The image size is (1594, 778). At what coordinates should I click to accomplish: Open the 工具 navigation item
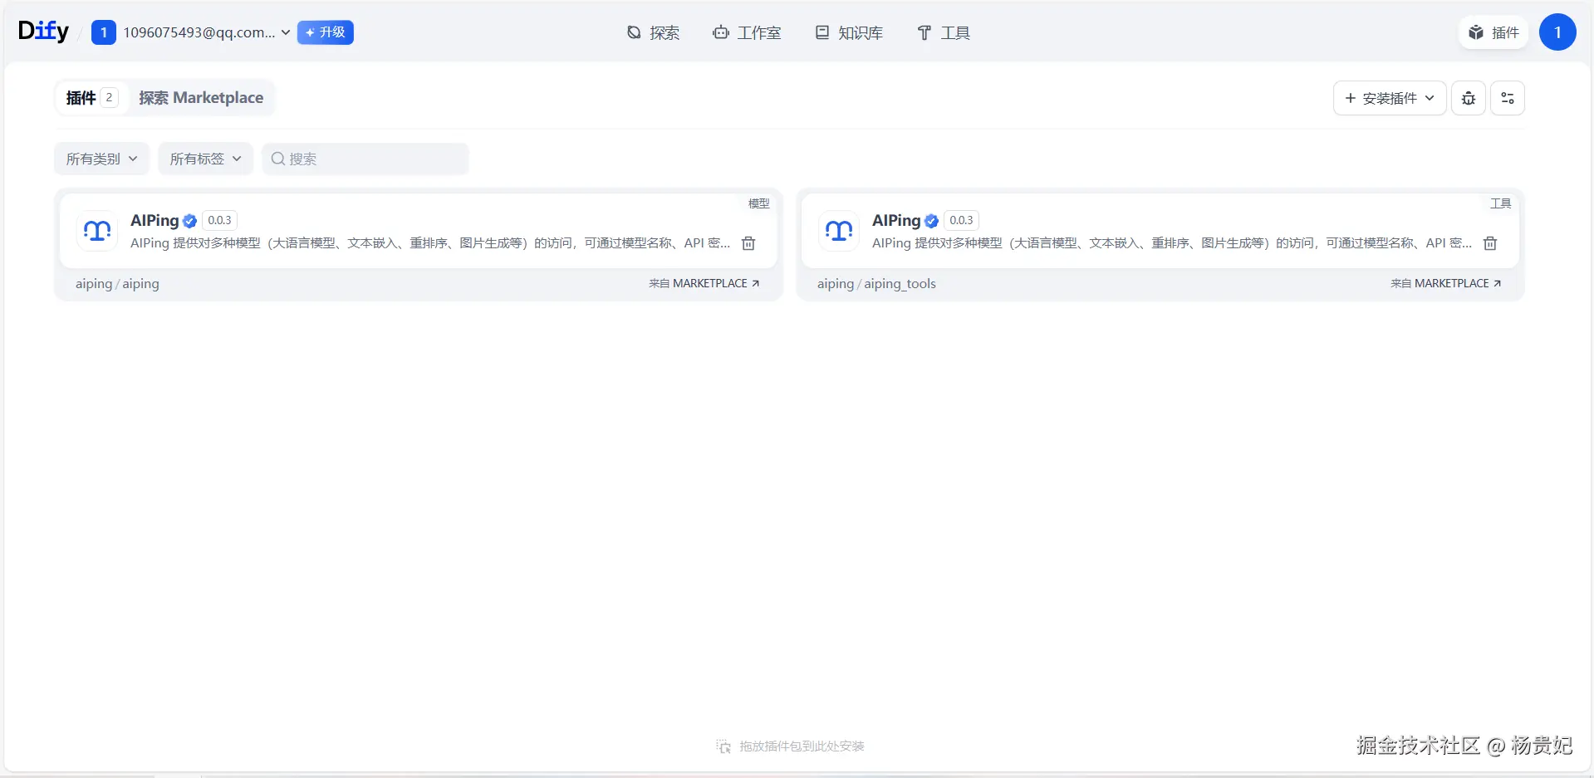[x=944, y=32]
